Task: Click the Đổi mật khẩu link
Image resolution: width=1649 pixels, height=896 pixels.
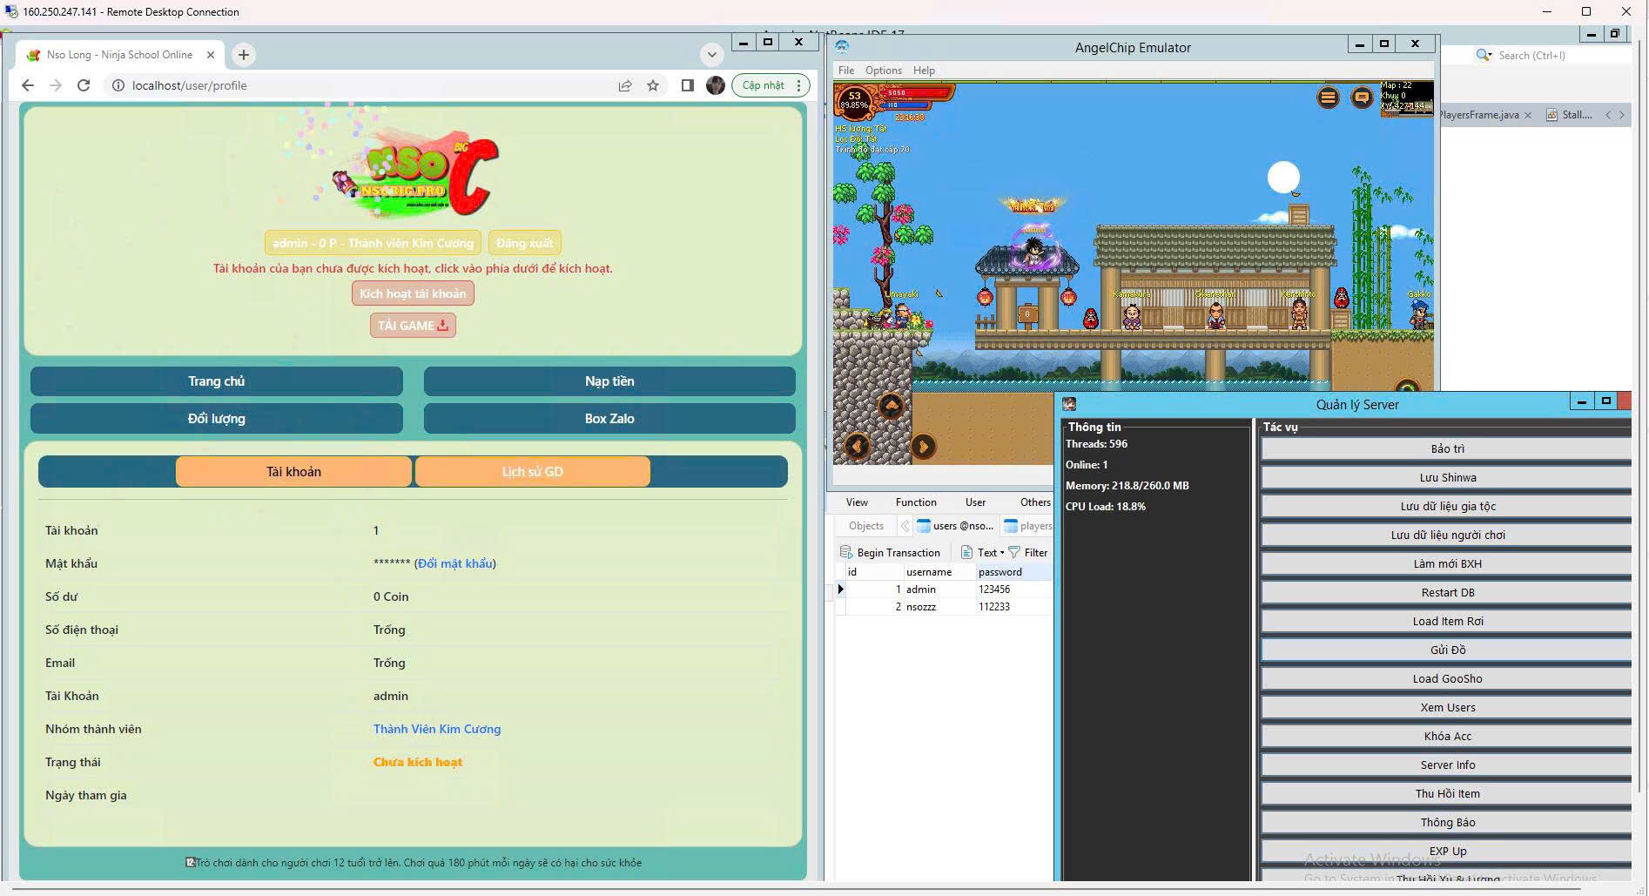Action: (x=455, y=563)
